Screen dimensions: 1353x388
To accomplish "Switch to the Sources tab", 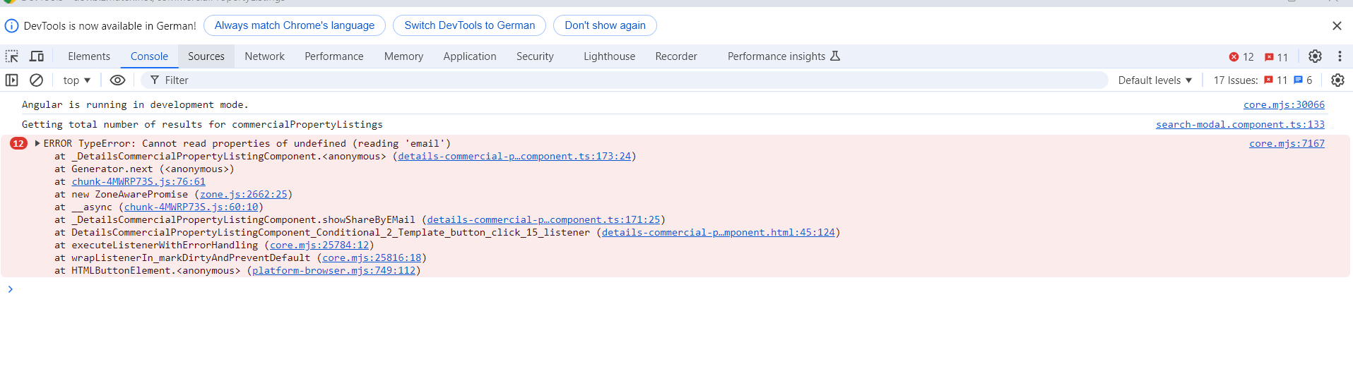I will (206, 56).
